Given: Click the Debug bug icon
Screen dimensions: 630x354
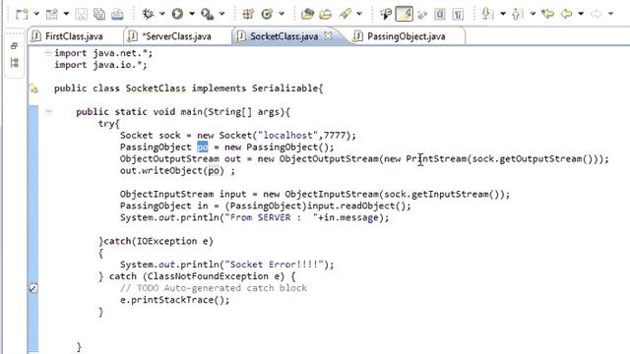Looking at the screenshot, I should (x=148, y=14).
